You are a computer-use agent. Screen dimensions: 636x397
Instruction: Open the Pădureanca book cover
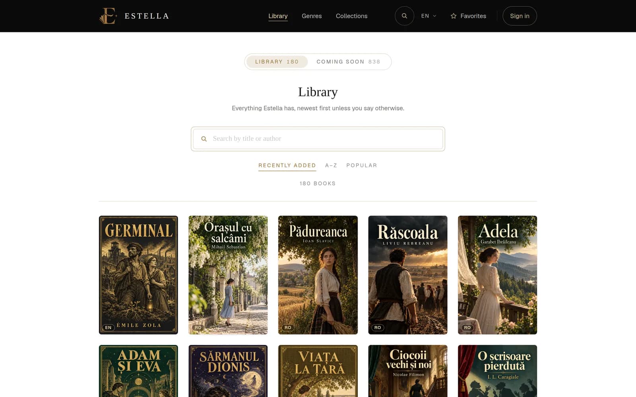tap(318, 275)
